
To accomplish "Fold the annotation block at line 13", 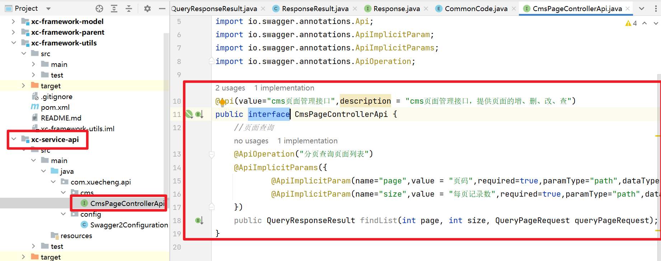I will coord(212,154).
